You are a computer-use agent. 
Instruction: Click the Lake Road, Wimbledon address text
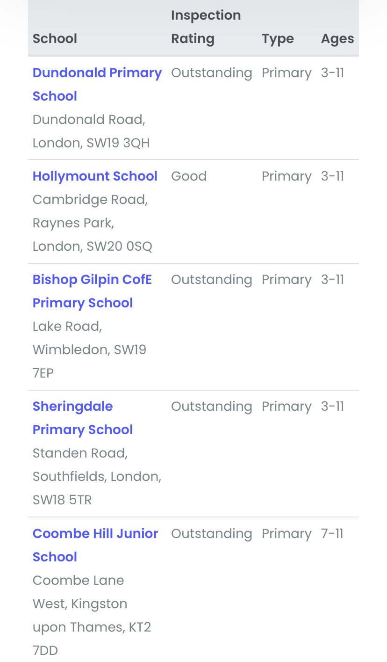[x=89, y=349]
